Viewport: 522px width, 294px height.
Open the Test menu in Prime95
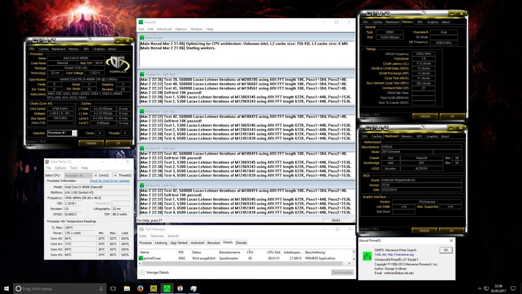click(141, 29)
